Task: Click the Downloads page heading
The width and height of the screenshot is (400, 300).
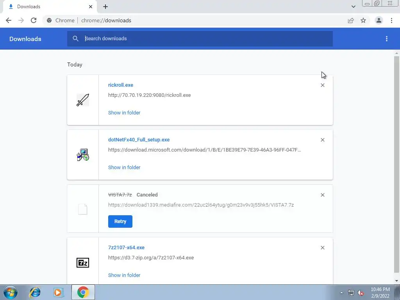Action: [25, 39]
